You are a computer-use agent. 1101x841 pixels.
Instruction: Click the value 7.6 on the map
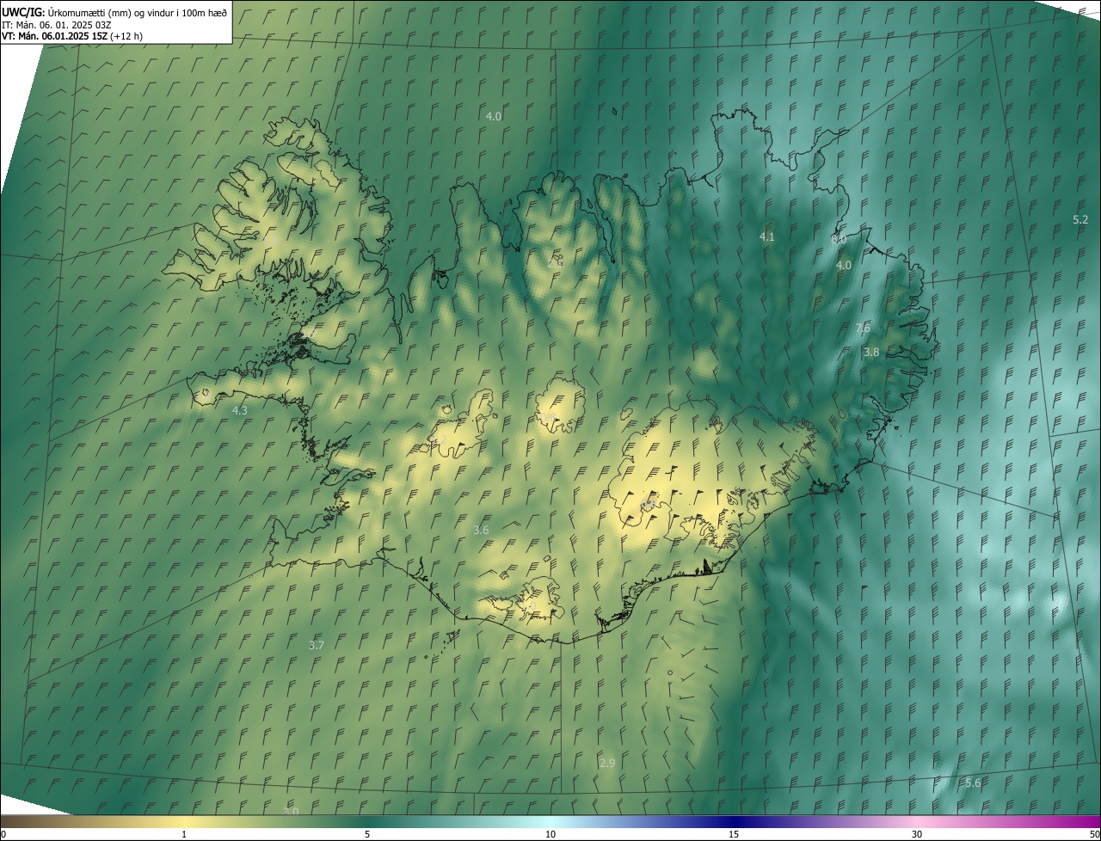863,328
